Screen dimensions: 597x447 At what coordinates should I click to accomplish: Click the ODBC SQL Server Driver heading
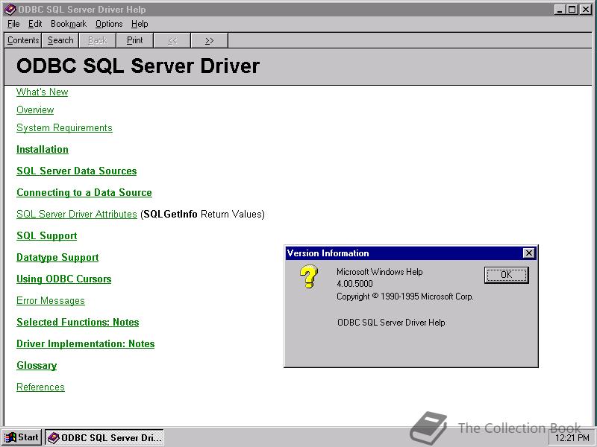138,66
